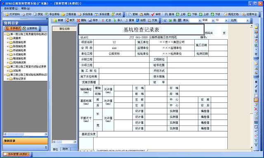Collapse 第二册公路工程室内试验记录表 node
Screen dimensions: 264x158
[x=5, y=67]
